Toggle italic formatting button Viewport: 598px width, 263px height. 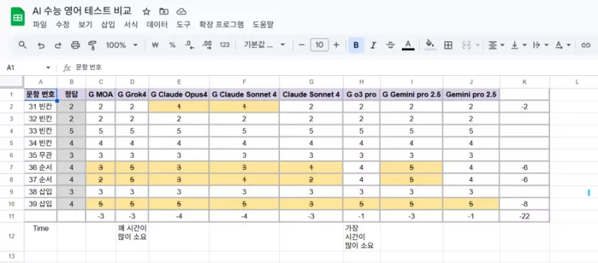[x=373, y=45]
